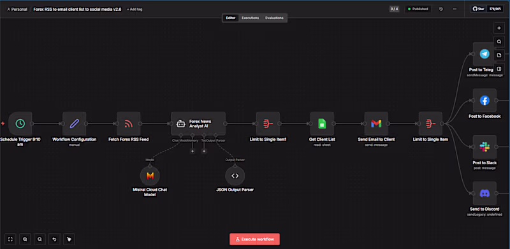
Task: Click the 'Send to Discord' label
Action: pyautogui.click(x=484, y=209)
